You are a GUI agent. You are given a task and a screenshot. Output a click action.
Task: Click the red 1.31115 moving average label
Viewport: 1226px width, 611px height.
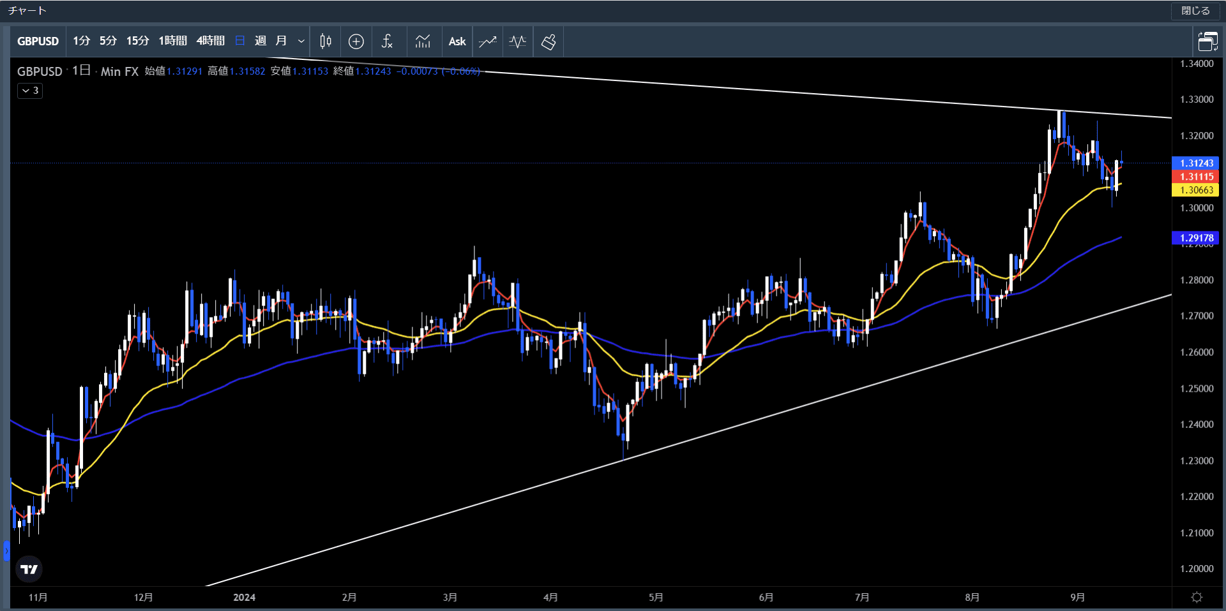[1196, 177]
